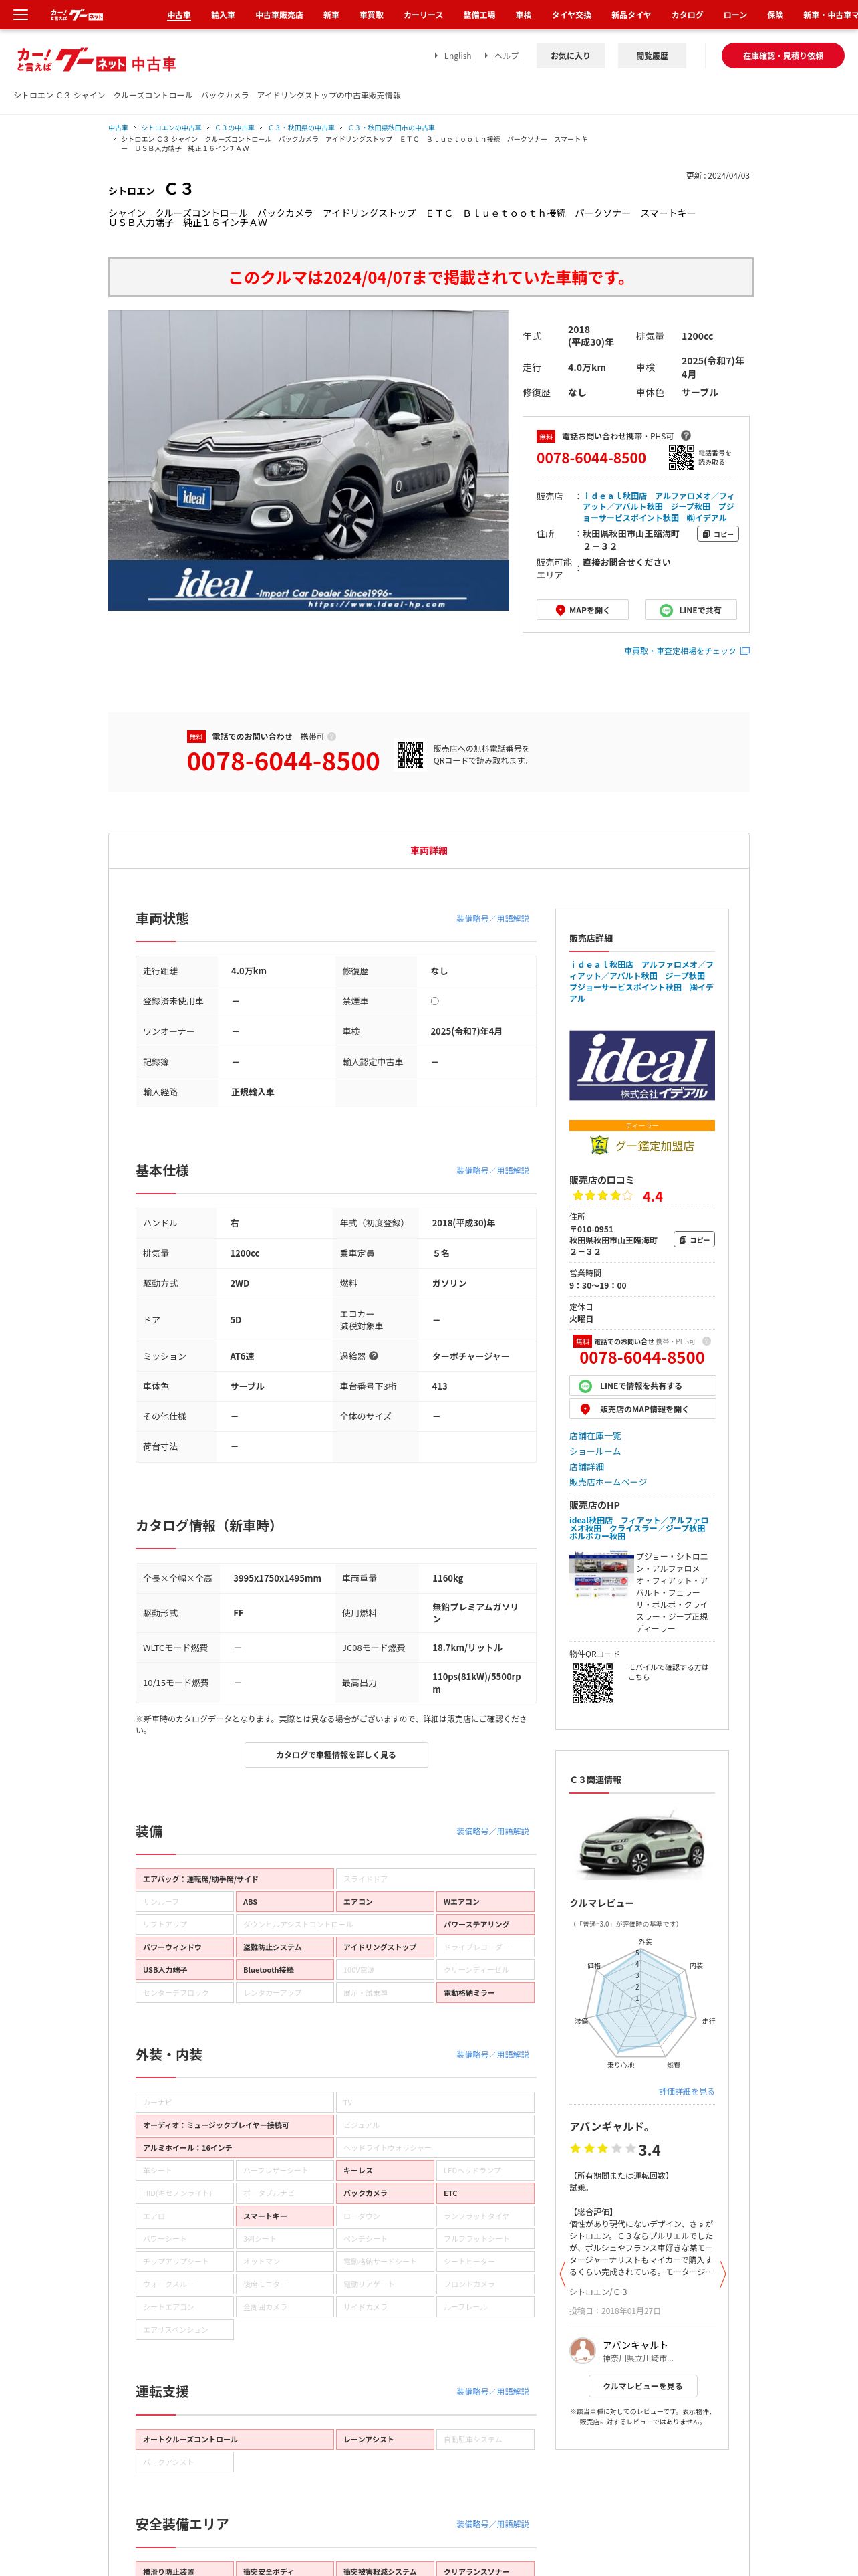Click 'アイドリングストップ' equipment cell
858x2576 pixels.
(x=384, y=1947)
